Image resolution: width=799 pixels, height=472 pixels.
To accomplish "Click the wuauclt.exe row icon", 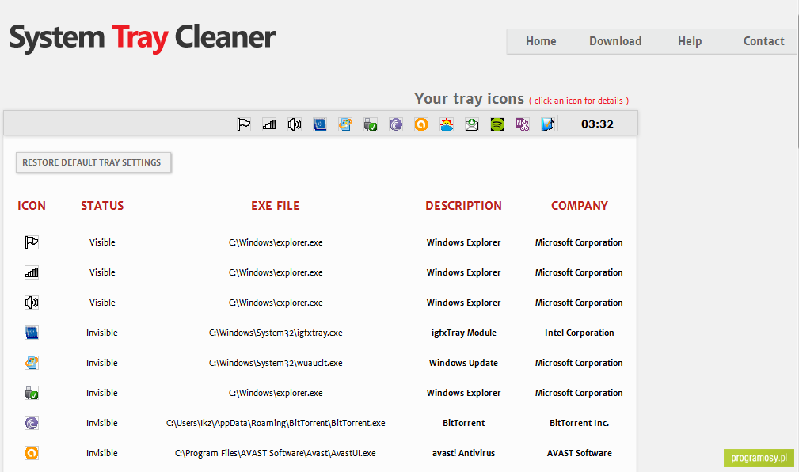I will click(32, 363).
